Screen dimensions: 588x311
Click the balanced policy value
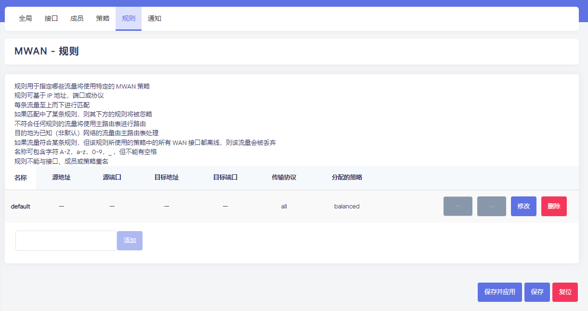coord(347,207)
